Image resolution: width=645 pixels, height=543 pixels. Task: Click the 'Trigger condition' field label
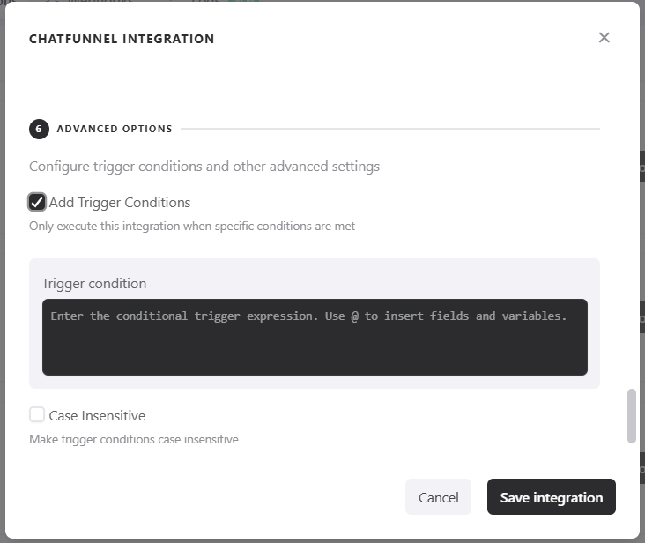click(94, 283)
